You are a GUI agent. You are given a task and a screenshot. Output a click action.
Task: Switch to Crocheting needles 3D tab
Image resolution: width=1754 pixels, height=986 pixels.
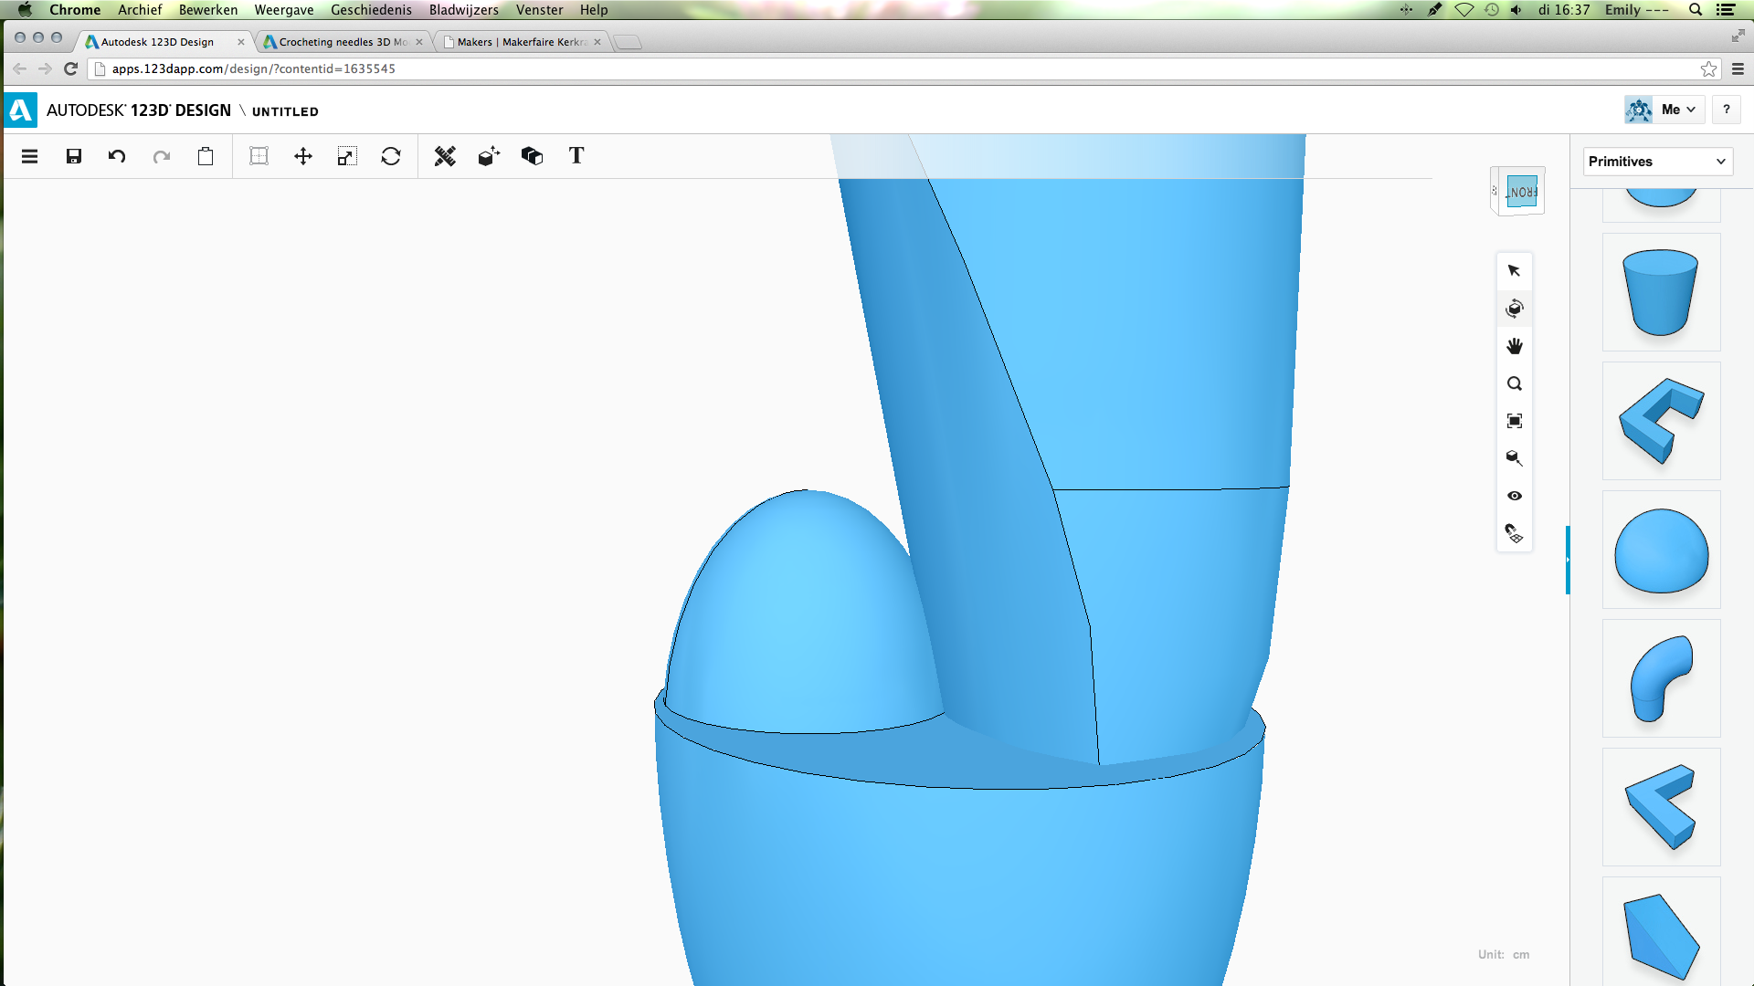coord(343,42)
